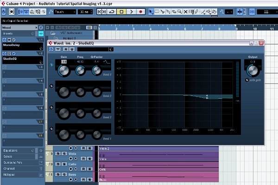
Task: Open the grid type field
Action: pyautogui.click(x=267, y=12)
